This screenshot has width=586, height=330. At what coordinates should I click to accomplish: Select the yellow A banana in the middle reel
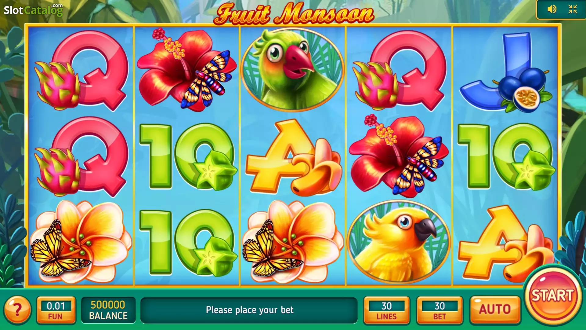(294, 157)
